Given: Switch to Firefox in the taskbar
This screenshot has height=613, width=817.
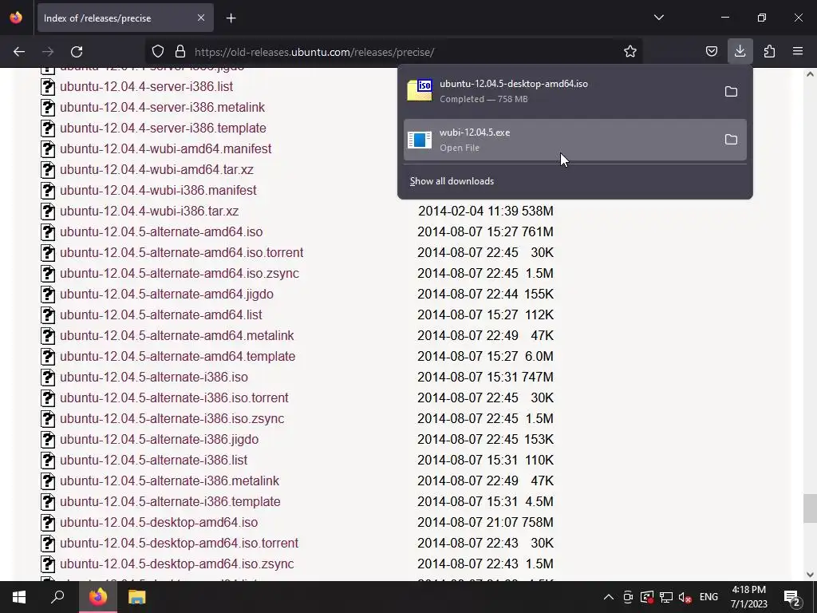Looking at the screenshot, I should click(x=98, y=597).
